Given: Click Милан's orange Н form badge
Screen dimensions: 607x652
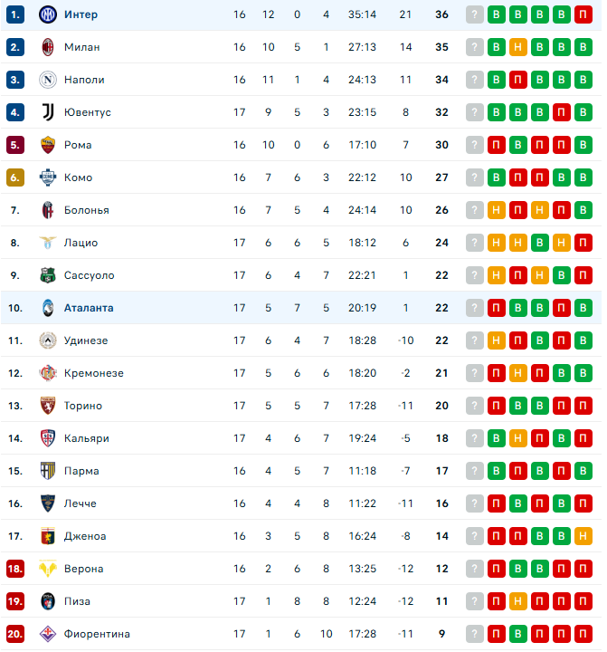Looking at the screenshot, I should (x=517, y=47).
